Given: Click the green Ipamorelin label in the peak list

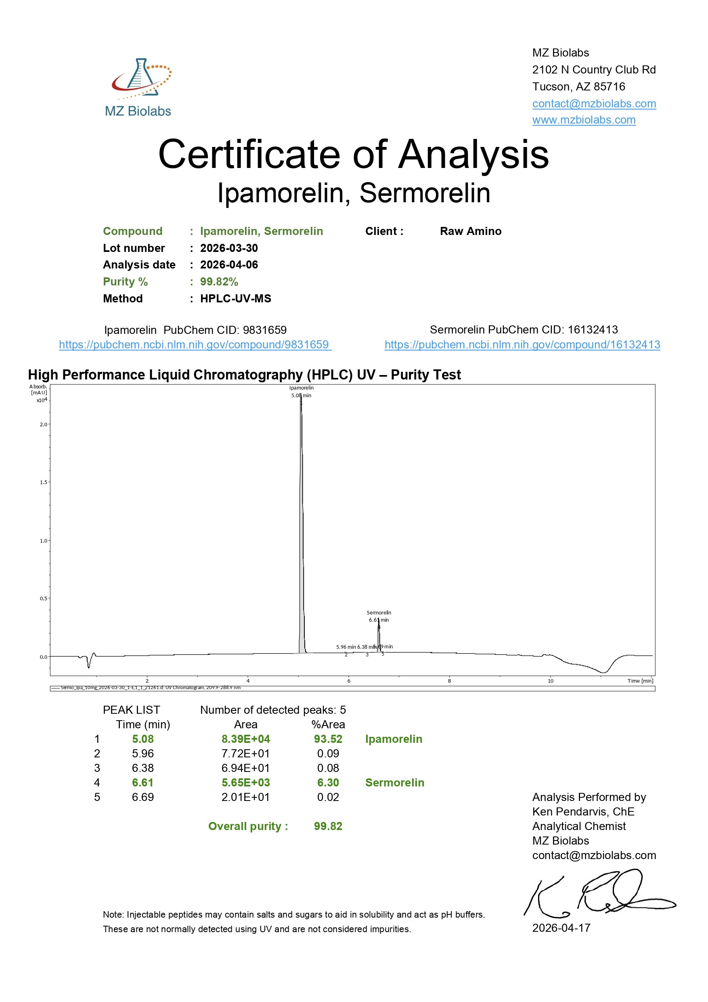Looking at the screenshot, I should click(x=394, y=739).
